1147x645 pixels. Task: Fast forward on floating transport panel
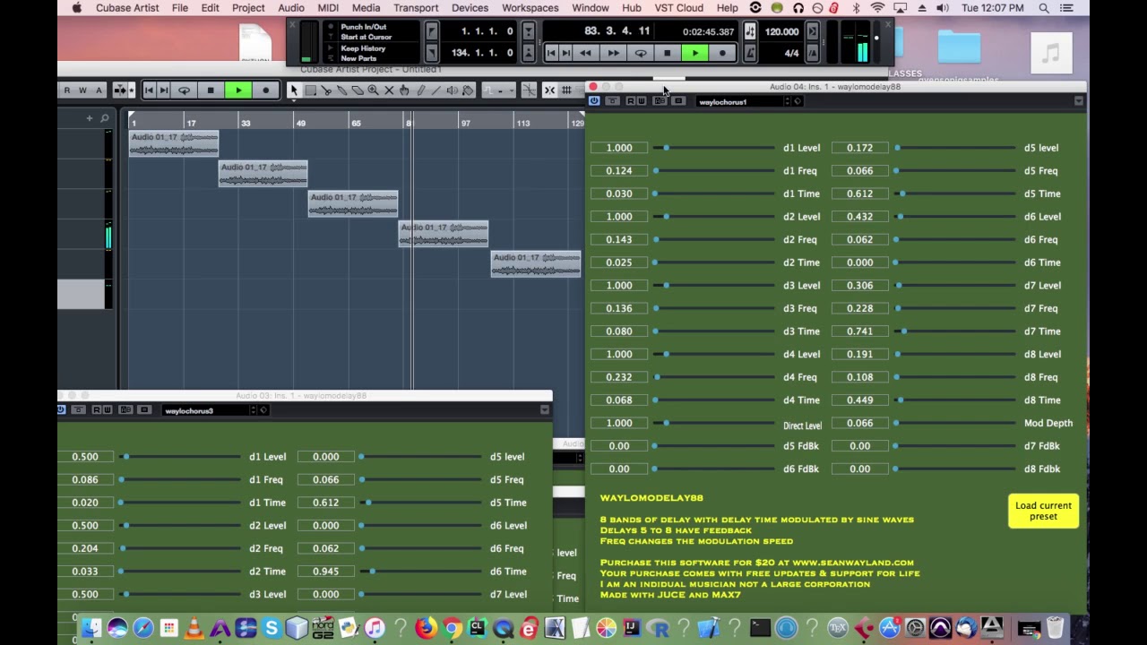point(613,54)
